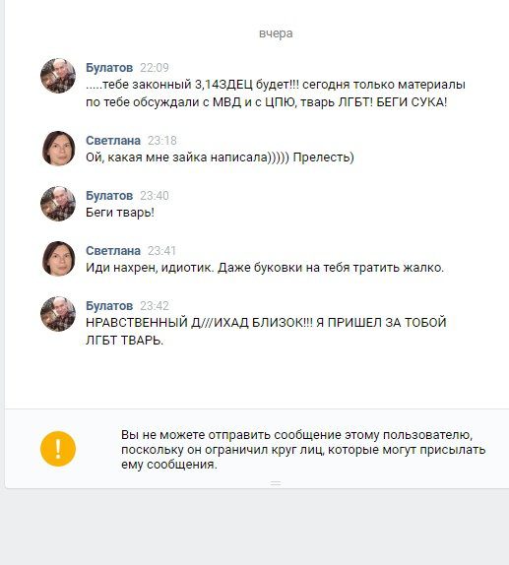Image resolution: width=509 pixels, height=565 pixels.
Task: Open Булатов's avatar at 23:42 message
Action: point(58,314)
